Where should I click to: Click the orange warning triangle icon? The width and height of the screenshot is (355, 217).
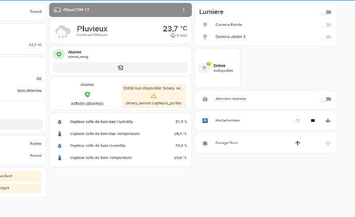click(154, 96)
